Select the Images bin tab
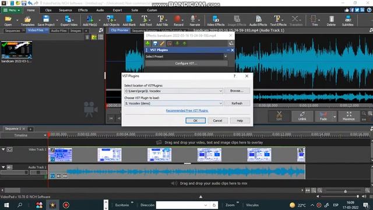 click(75, 31)
